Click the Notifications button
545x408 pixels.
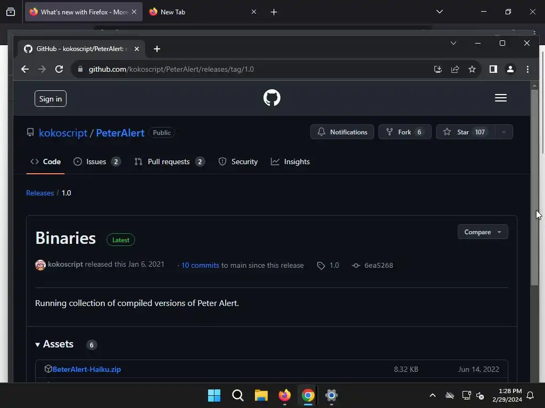342,132
